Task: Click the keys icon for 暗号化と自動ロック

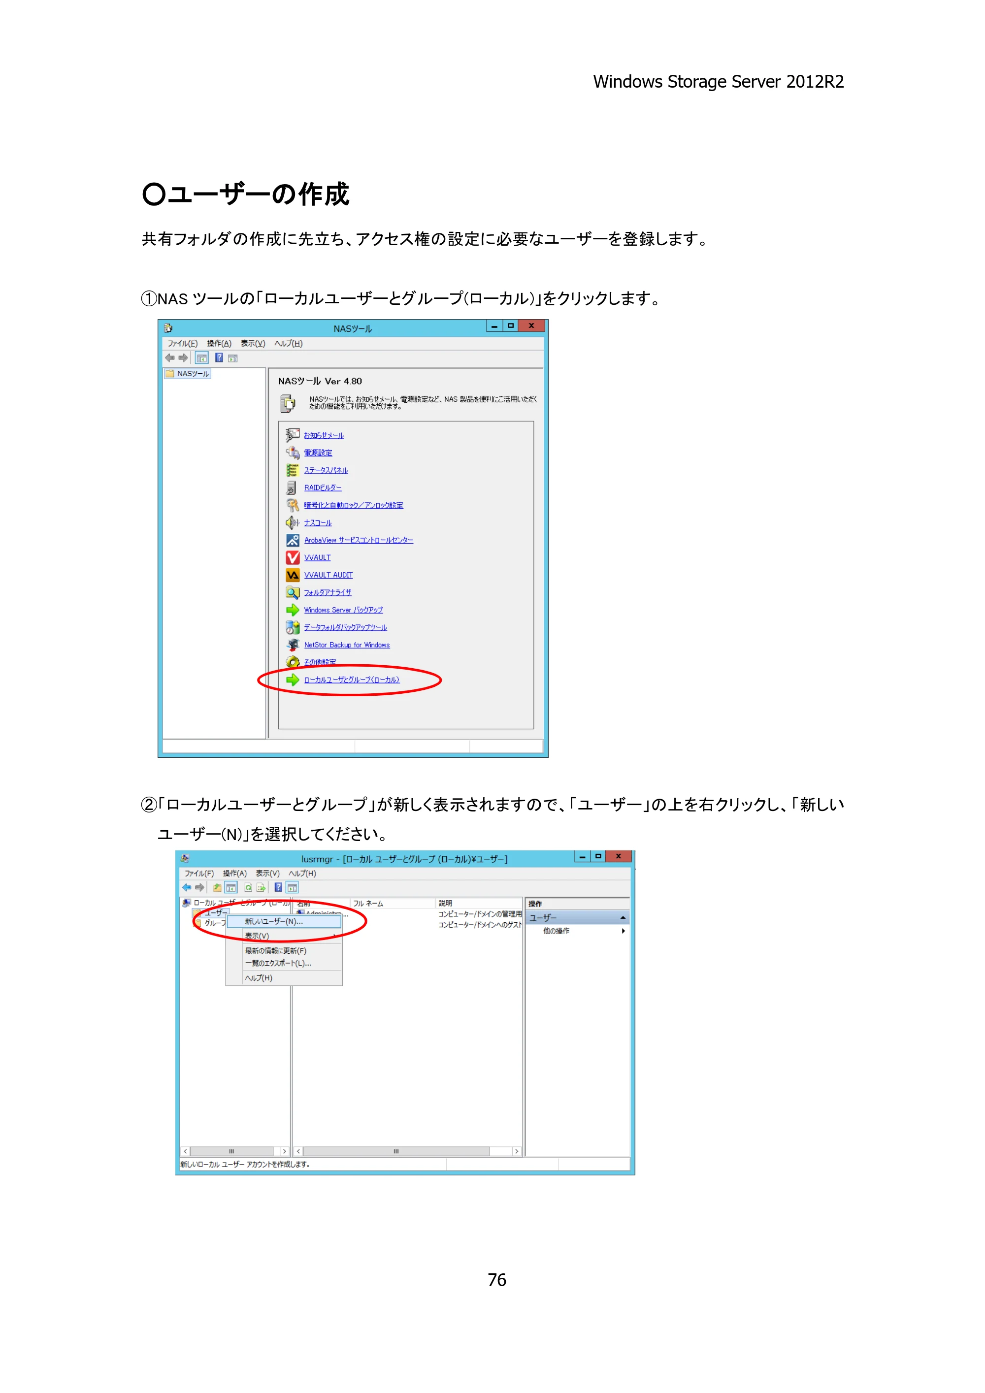Action: pos(293,505)
